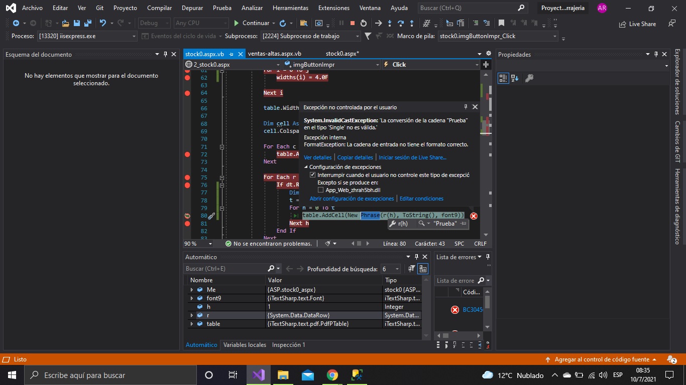Click the Undo arrow icon
This screenshot has width=686, height=385.
click(103, 23)
